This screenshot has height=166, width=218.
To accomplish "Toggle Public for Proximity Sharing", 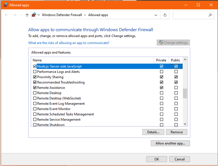I will pos(176,77).
